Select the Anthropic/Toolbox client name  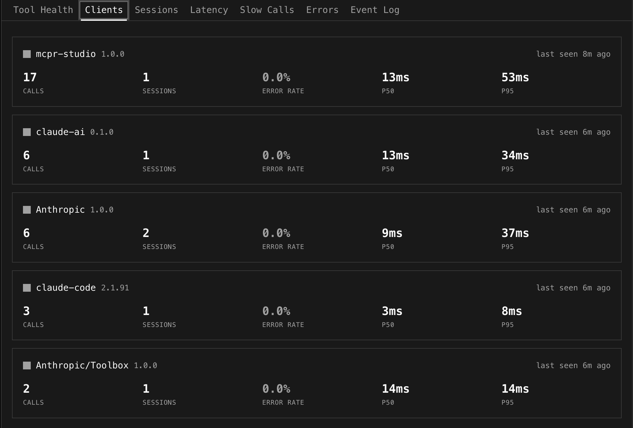(x=82, y=365)
